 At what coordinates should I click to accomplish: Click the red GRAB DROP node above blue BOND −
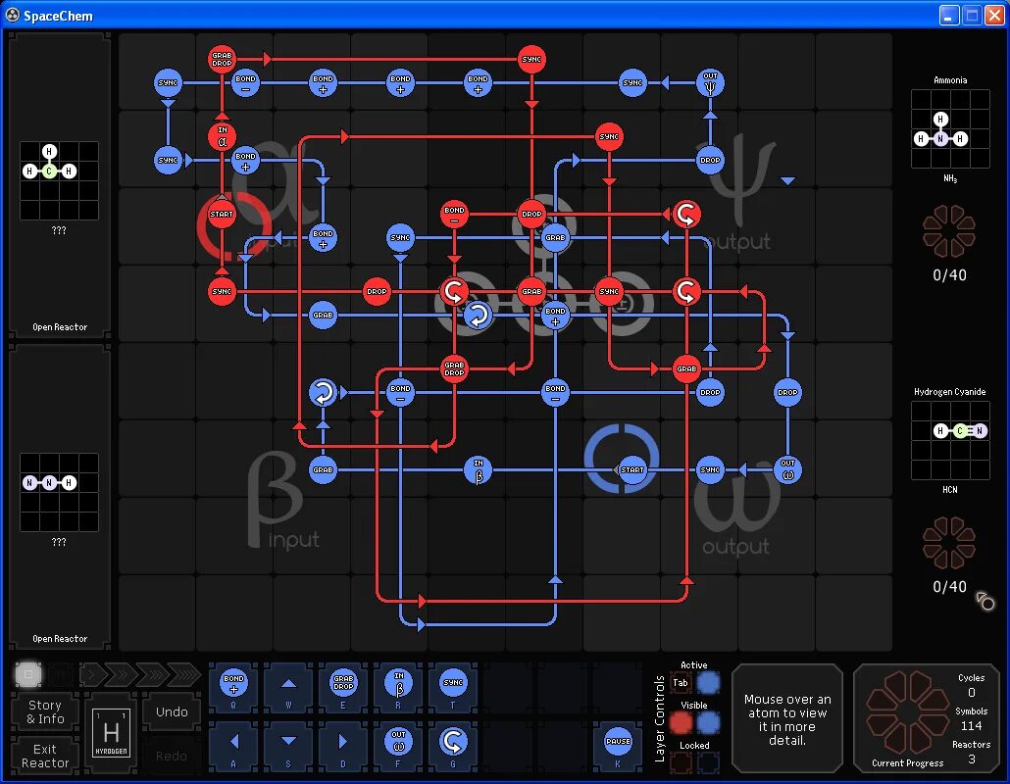222,59
